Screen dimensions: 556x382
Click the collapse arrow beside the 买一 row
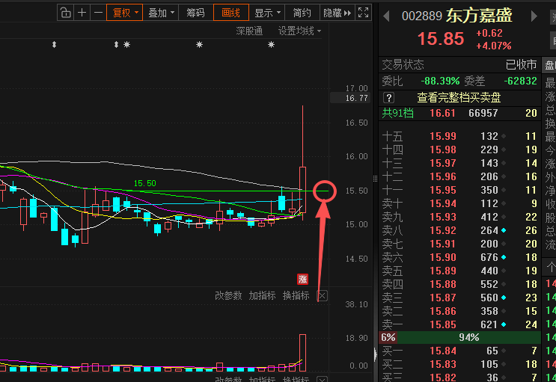(x=376, y=354)
